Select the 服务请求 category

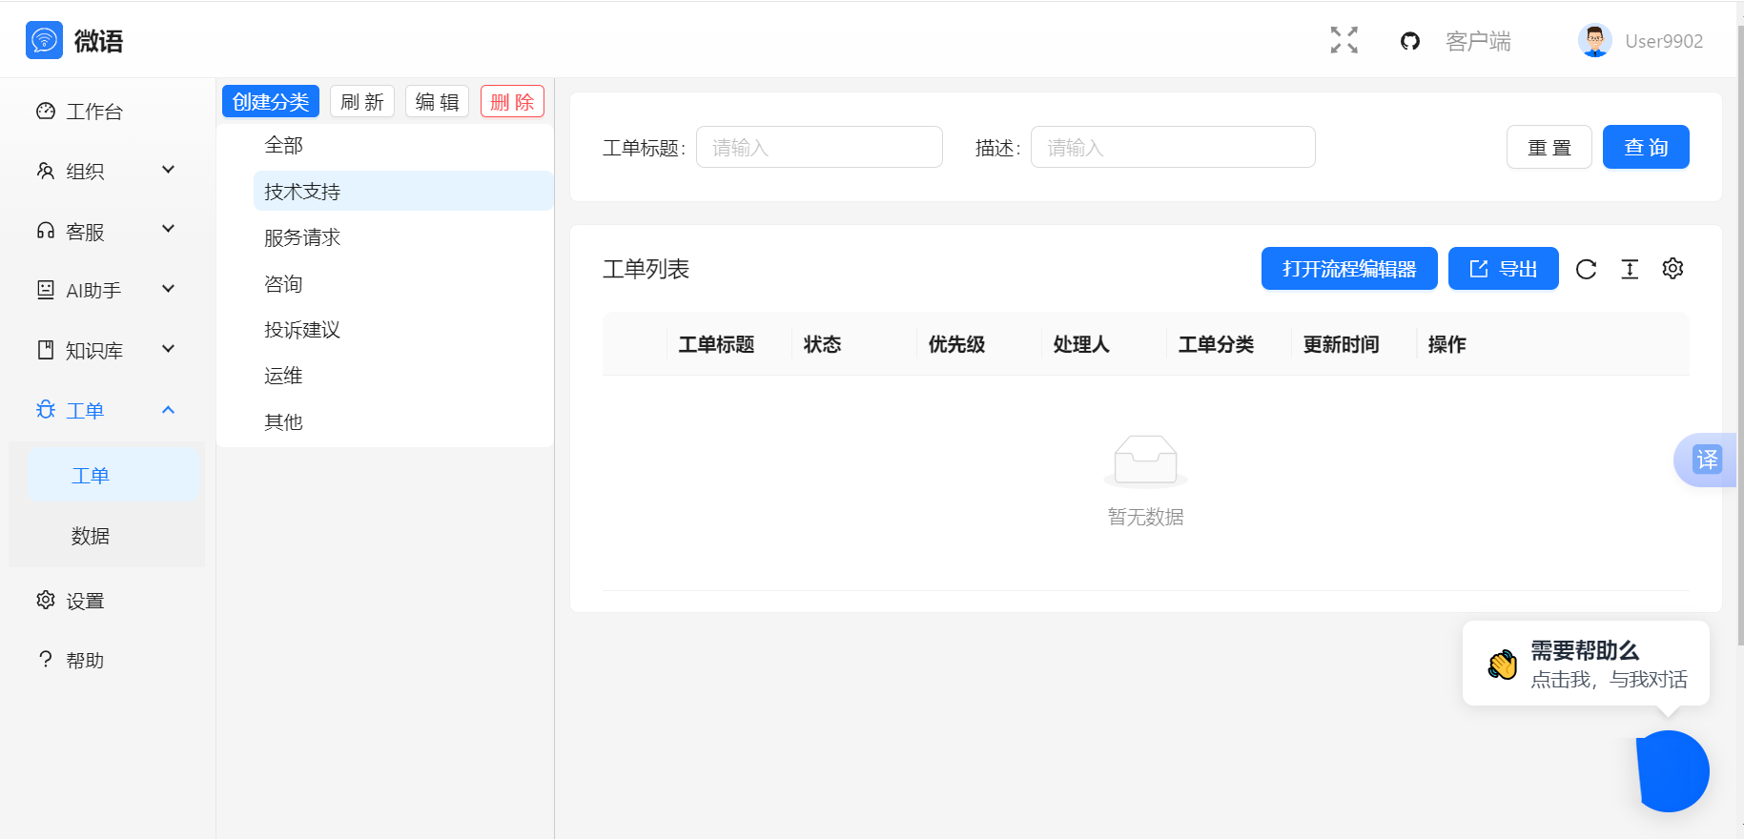pos(302,237)
